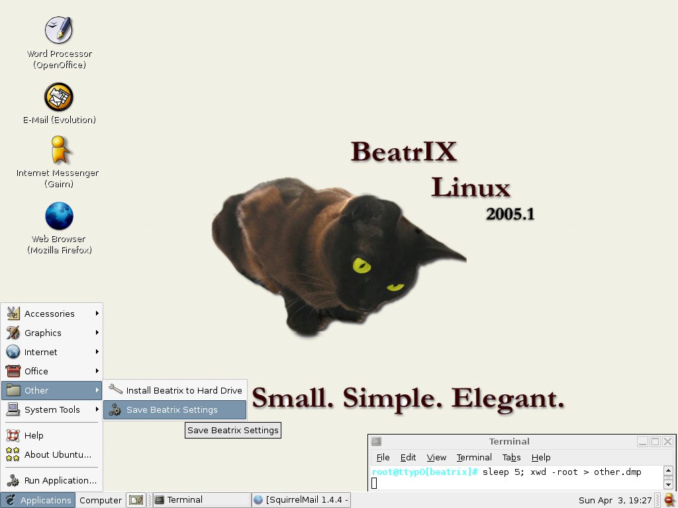Minimize the Terminal window
The width and height of the screenshot is (678, 508).
coord(642,441)
